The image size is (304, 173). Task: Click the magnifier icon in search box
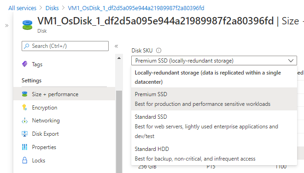[27, 46]
